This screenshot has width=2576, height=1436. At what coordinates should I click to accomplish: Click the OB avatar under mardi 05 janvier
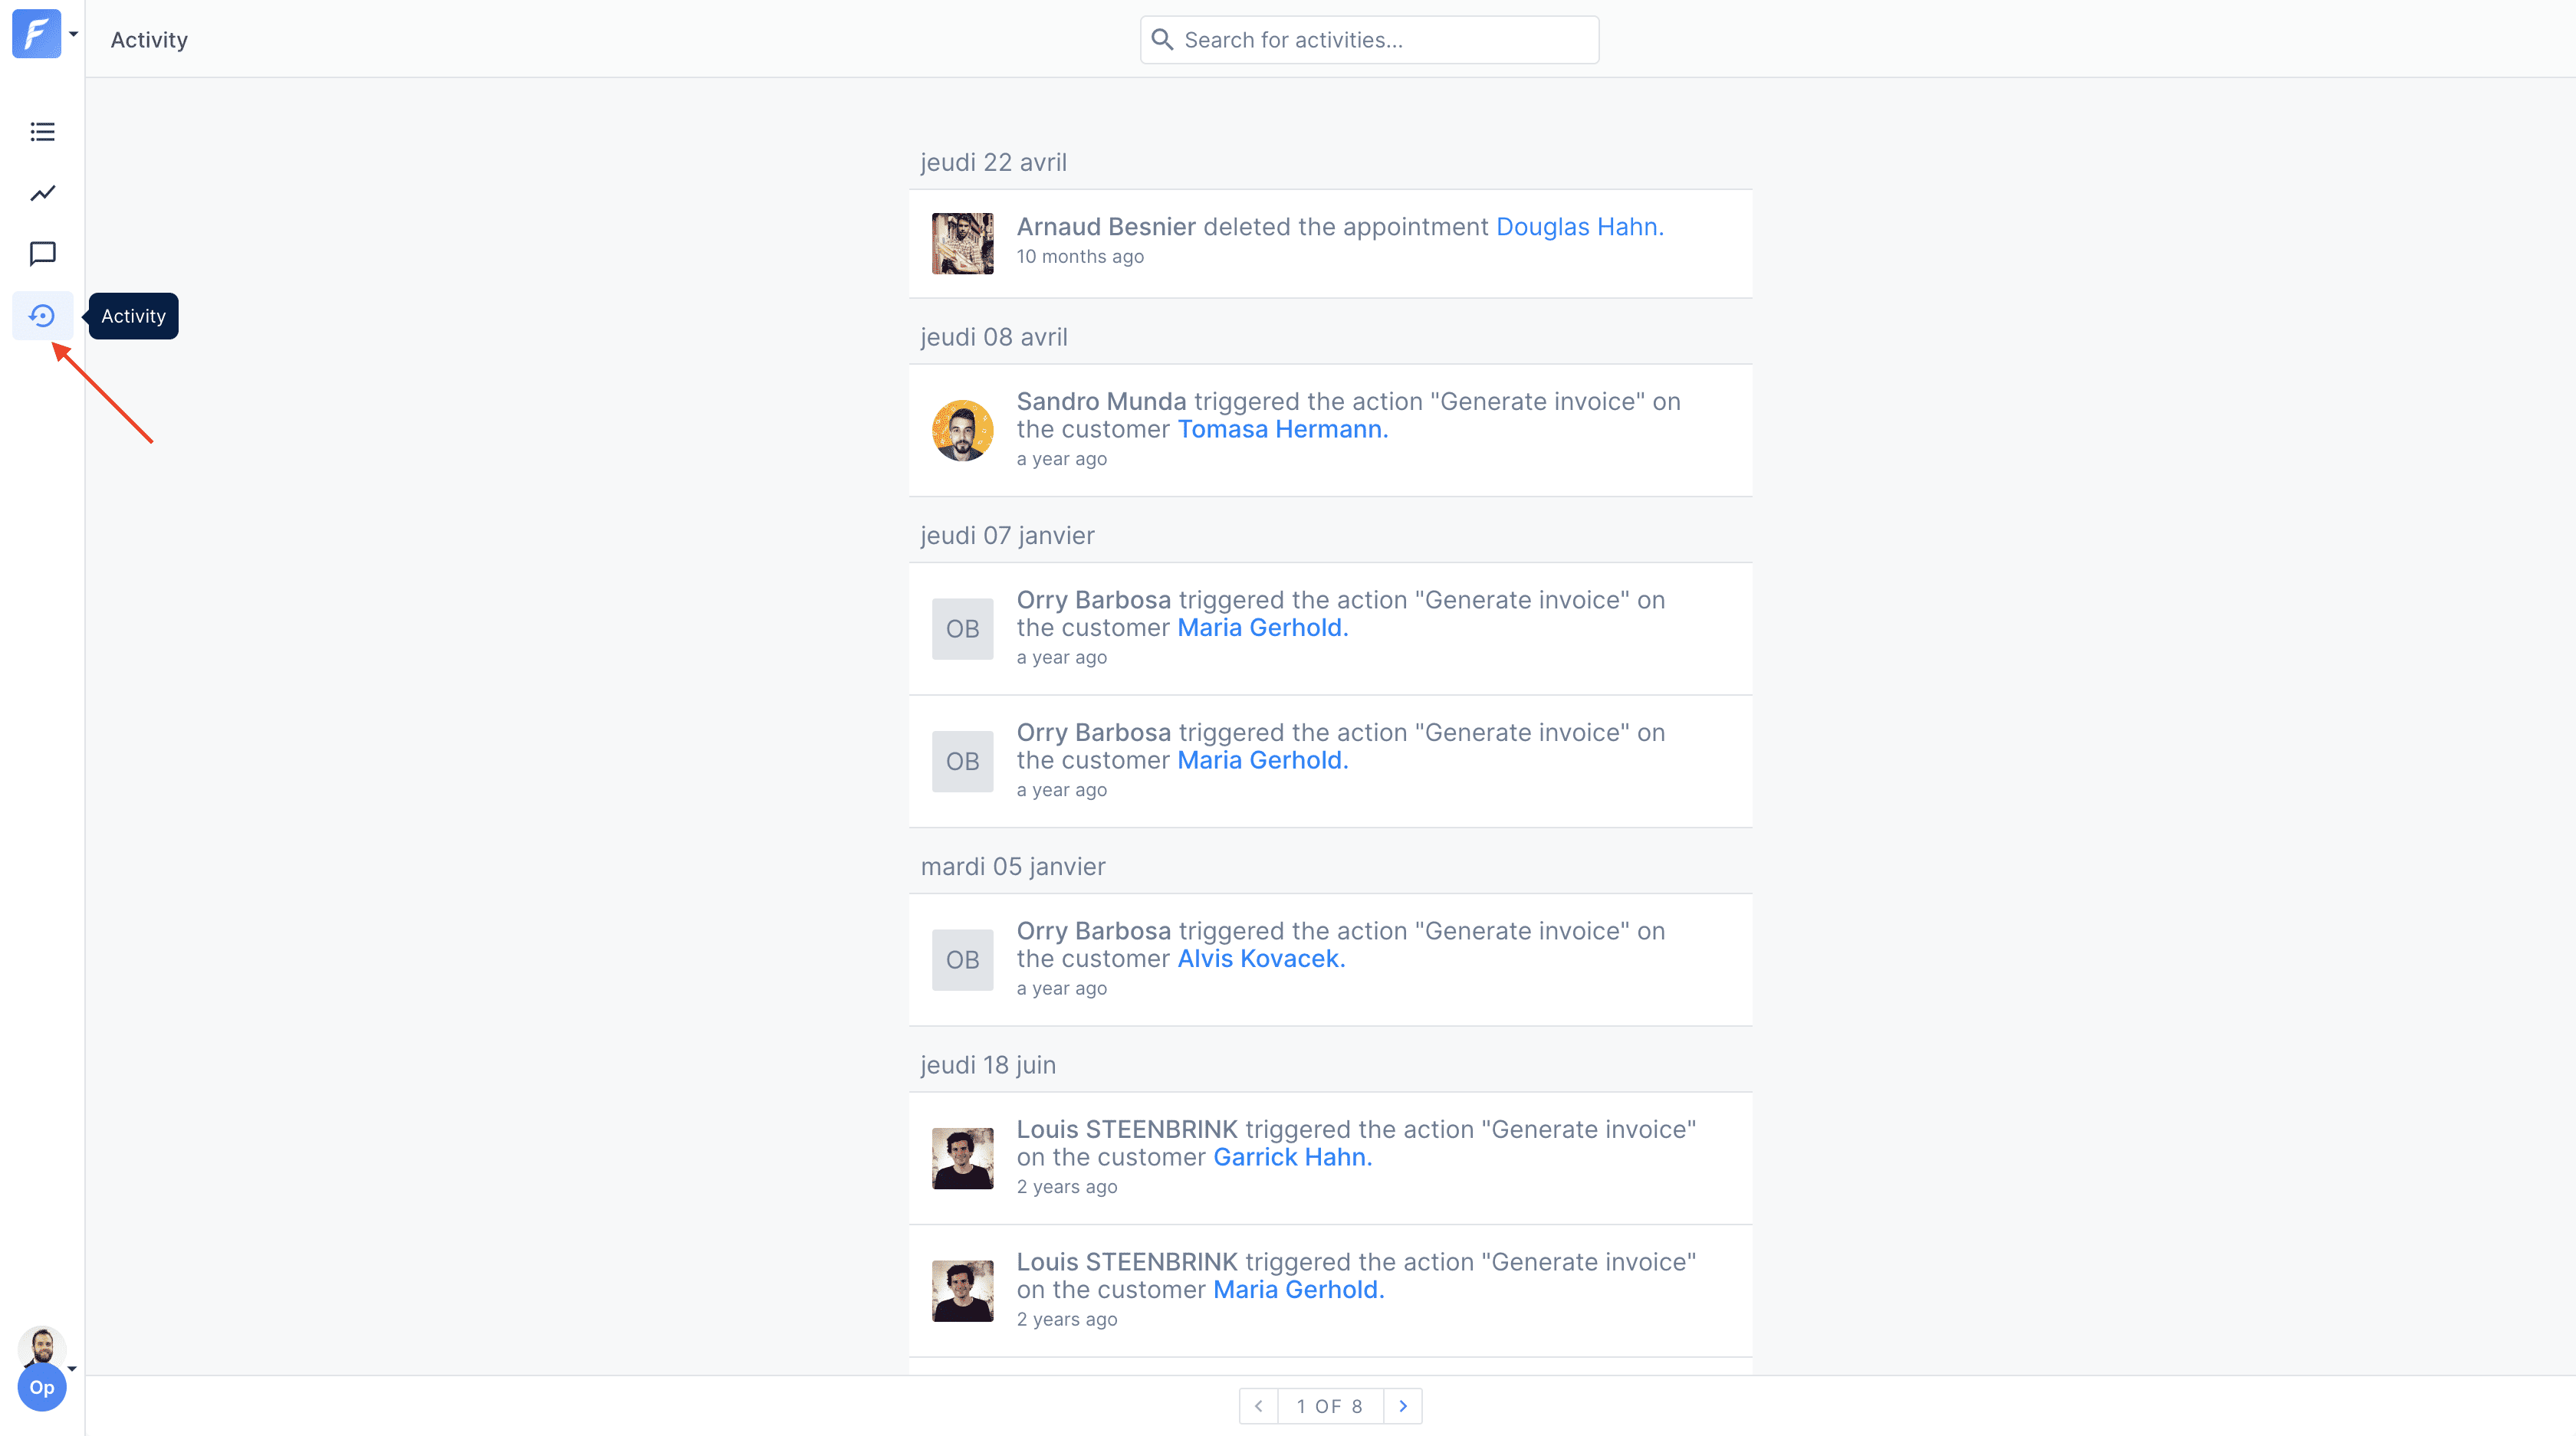[x=962, y=960]
